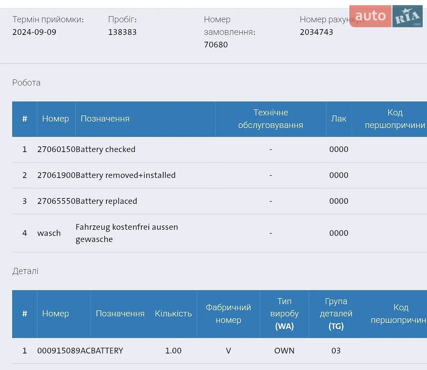Screen dimensions: 427x370
Task: Click the 'Термін прийомки:' label
Action: click(x=48, y=19)
